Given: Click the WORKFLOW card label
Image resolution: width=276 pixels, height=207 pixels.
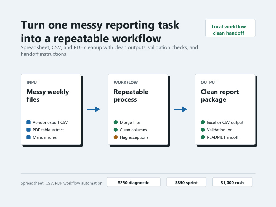Looking at the screenshot, I should pyautogui.click(x=126, y=82).
